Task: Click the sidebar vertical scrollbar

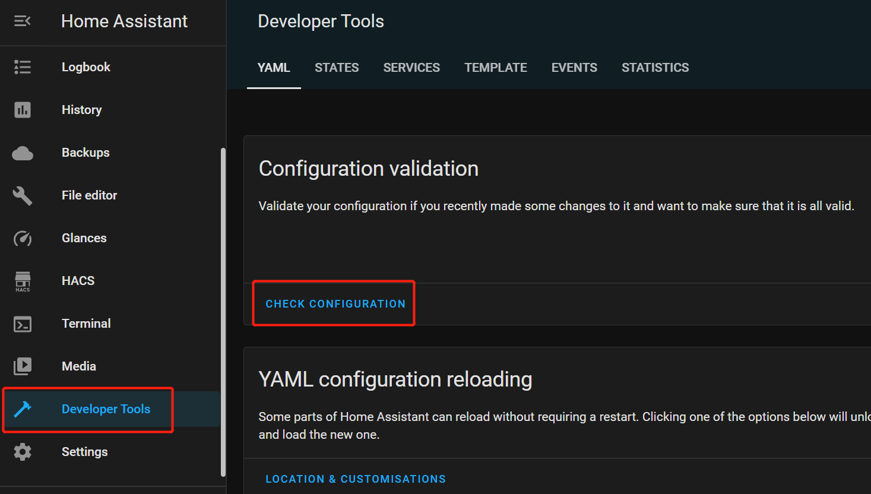Action: (x=223, y=312)
